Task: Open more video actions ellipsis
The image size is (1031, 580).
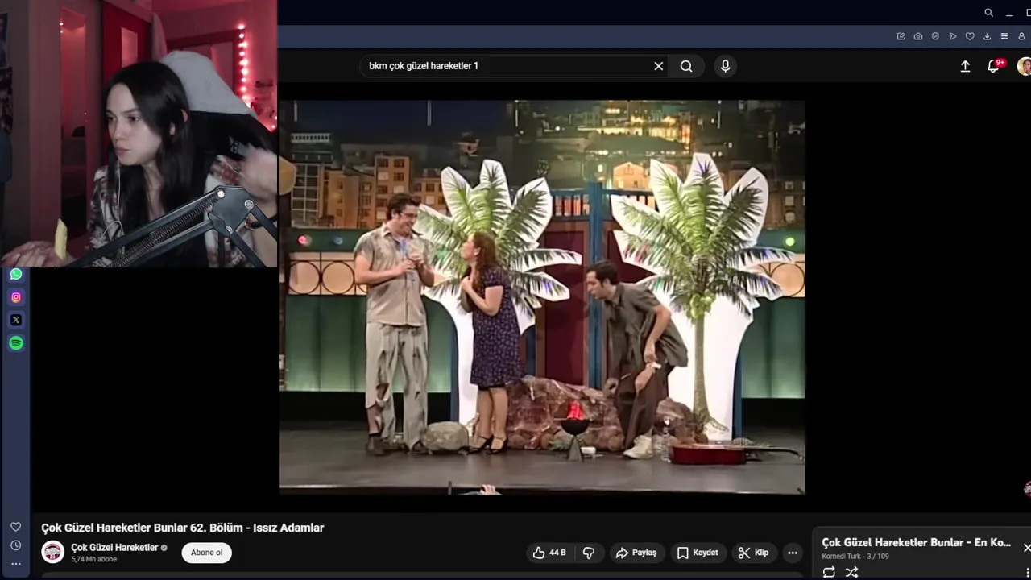Action: coord(793,553)
